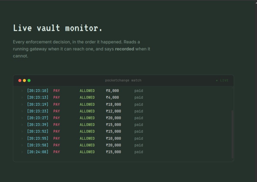The width and height of the screenshot is (257, 182).
Task: Click ALLOWED in the 20:23:13 row
Action: click(87, 98)
